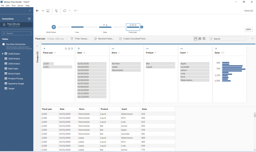Screen dimensions: 256x152
Task: Click the Filter Values button
Action: pyautogui.click(x=80, y=39)
